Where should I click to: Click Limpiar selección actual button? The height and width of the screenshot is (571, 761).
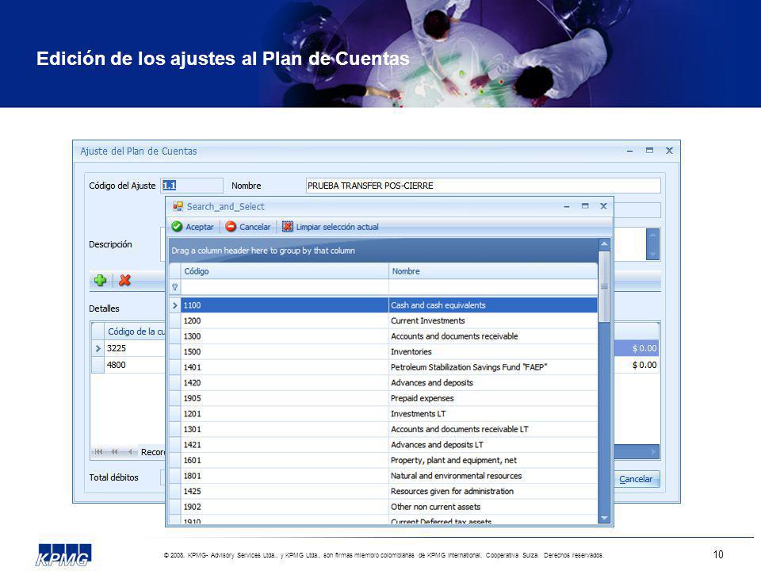pos(331,227)
